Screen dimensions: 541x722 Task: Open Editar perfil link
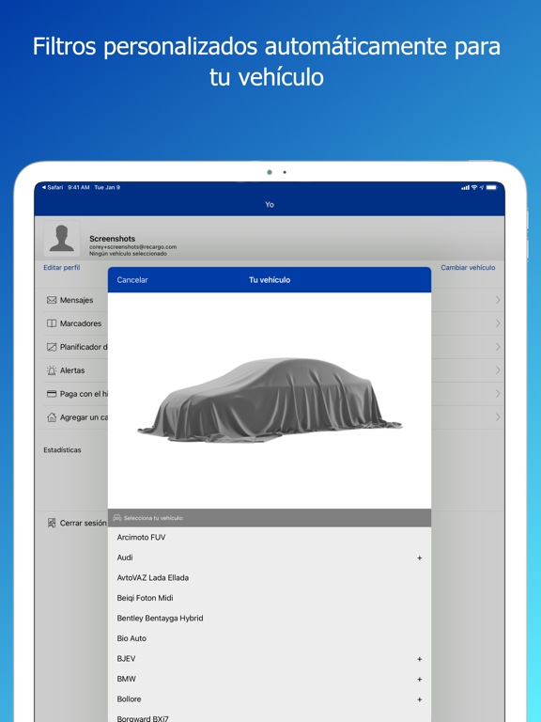tap(62, 268)
